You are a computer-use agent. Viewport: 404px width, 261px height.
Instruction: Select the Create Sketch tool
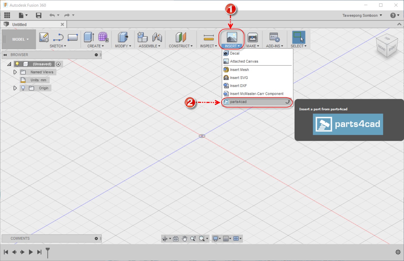click(44, 37)
